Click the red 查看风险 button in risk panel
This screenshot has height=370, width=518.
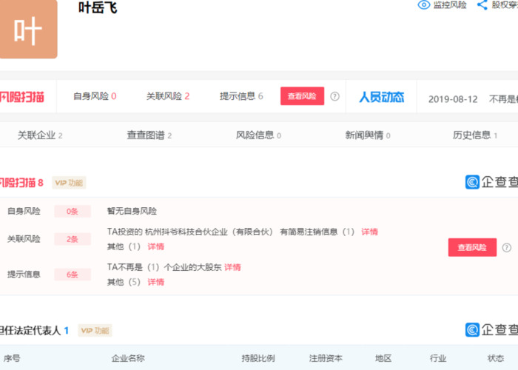[x=472, y=247]
